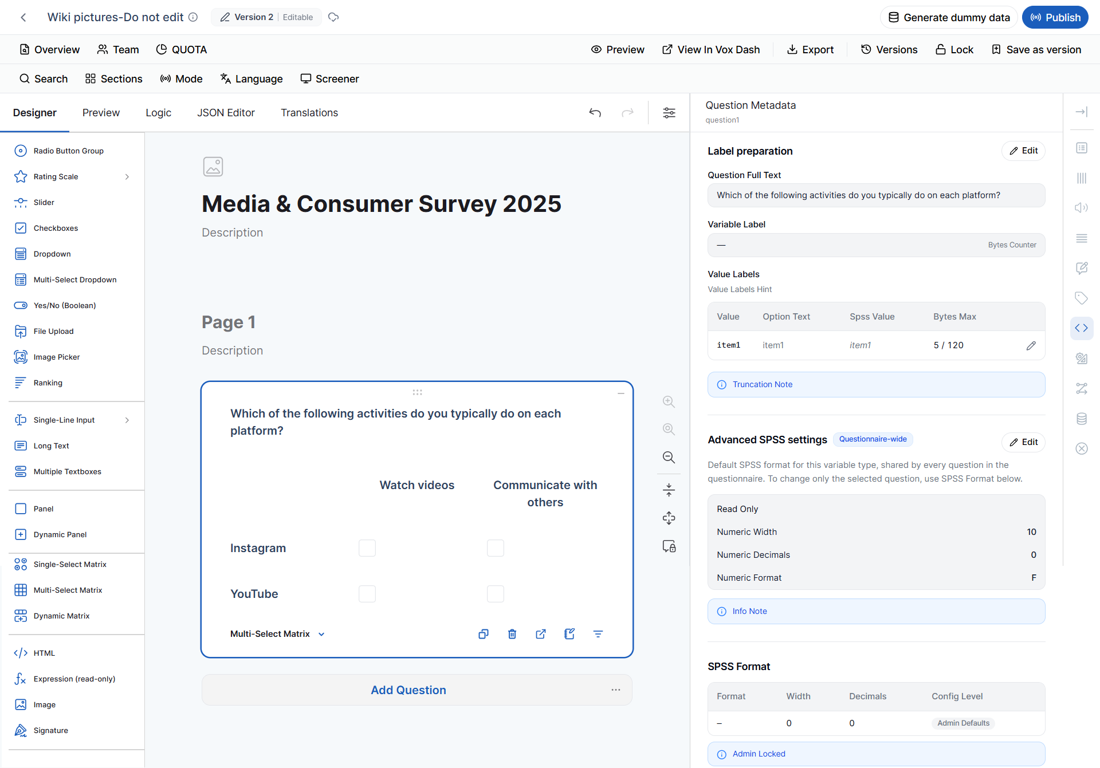Delete the matrix question with trash icon

click(512, 634)
